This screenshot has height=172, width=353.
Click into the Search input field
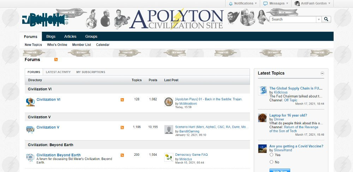[293, 19]
